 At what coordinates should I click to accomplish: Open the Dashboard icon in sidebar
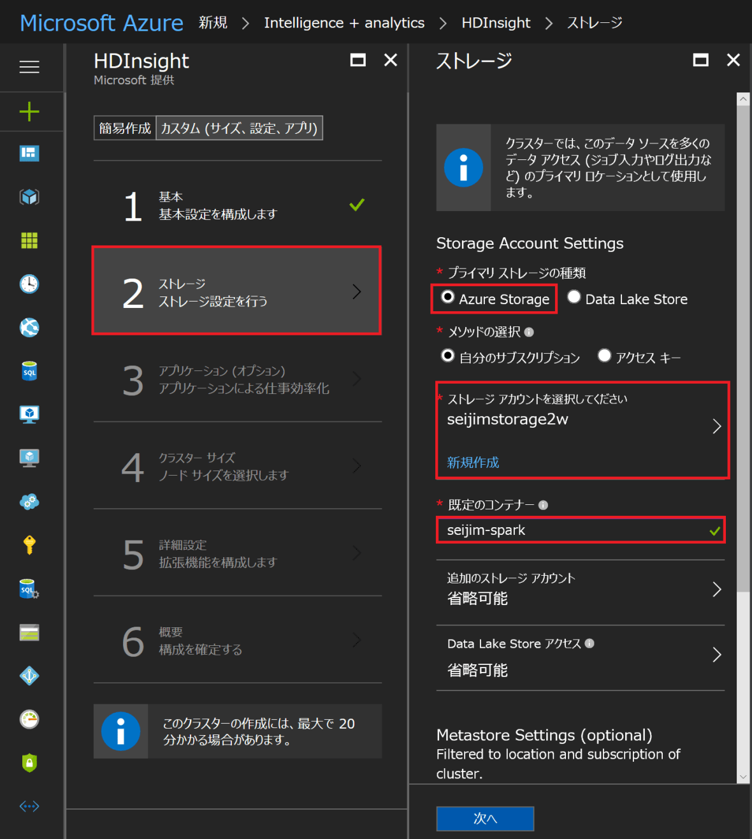[x=29, y=153]
